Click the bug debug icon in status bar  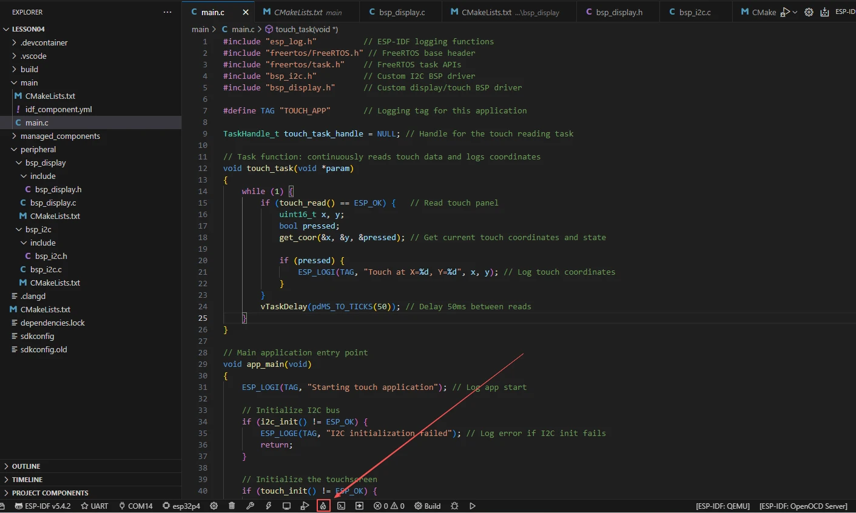(x=454, y=506)
